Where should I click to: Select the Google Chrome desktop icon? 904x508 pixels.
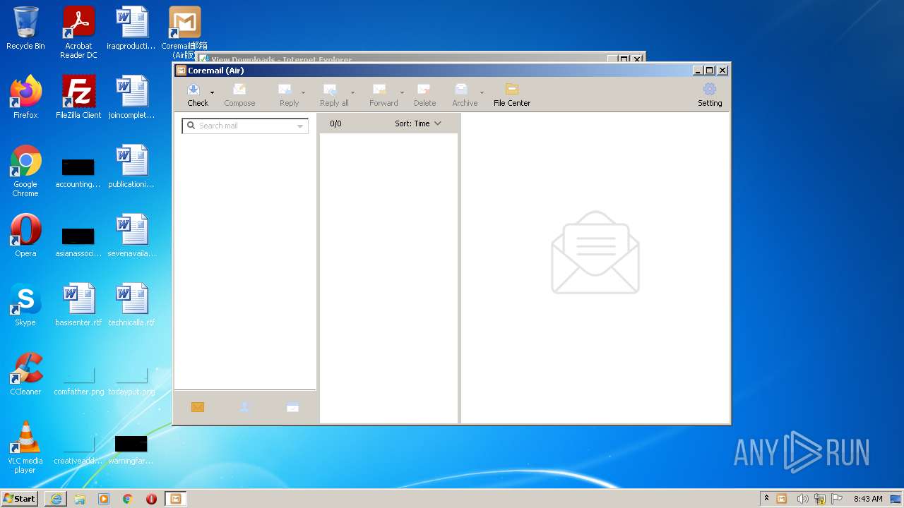point(25,171)
